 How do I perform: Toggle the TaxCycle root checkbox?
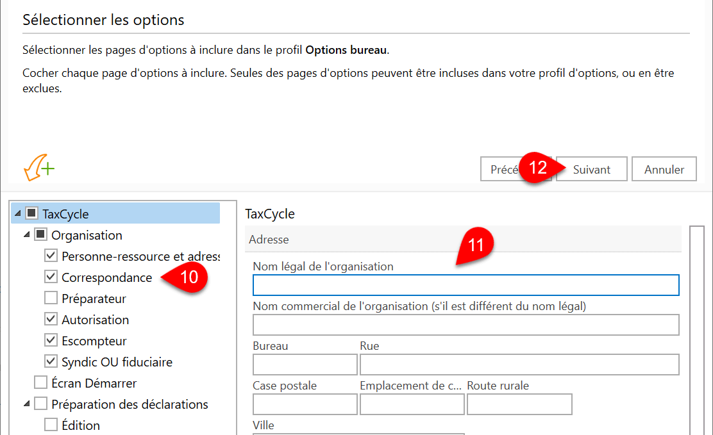(x=31, y=213)
